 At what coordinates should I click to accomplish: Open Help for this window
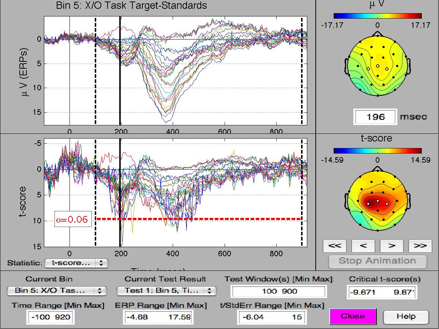pos(406,317)
